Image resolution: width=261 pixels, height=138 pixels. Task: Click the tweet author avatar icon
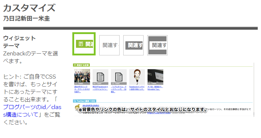[x=77, y=107]
